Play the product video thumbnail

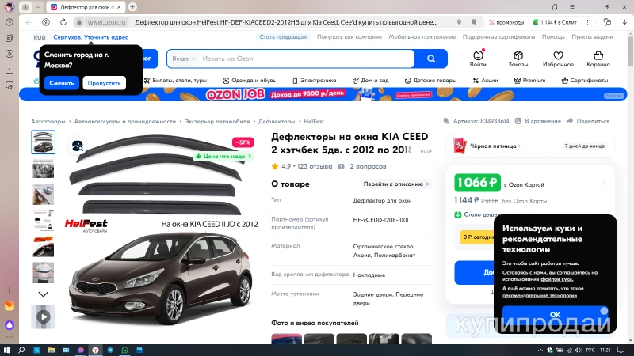[x=44, y=317]
